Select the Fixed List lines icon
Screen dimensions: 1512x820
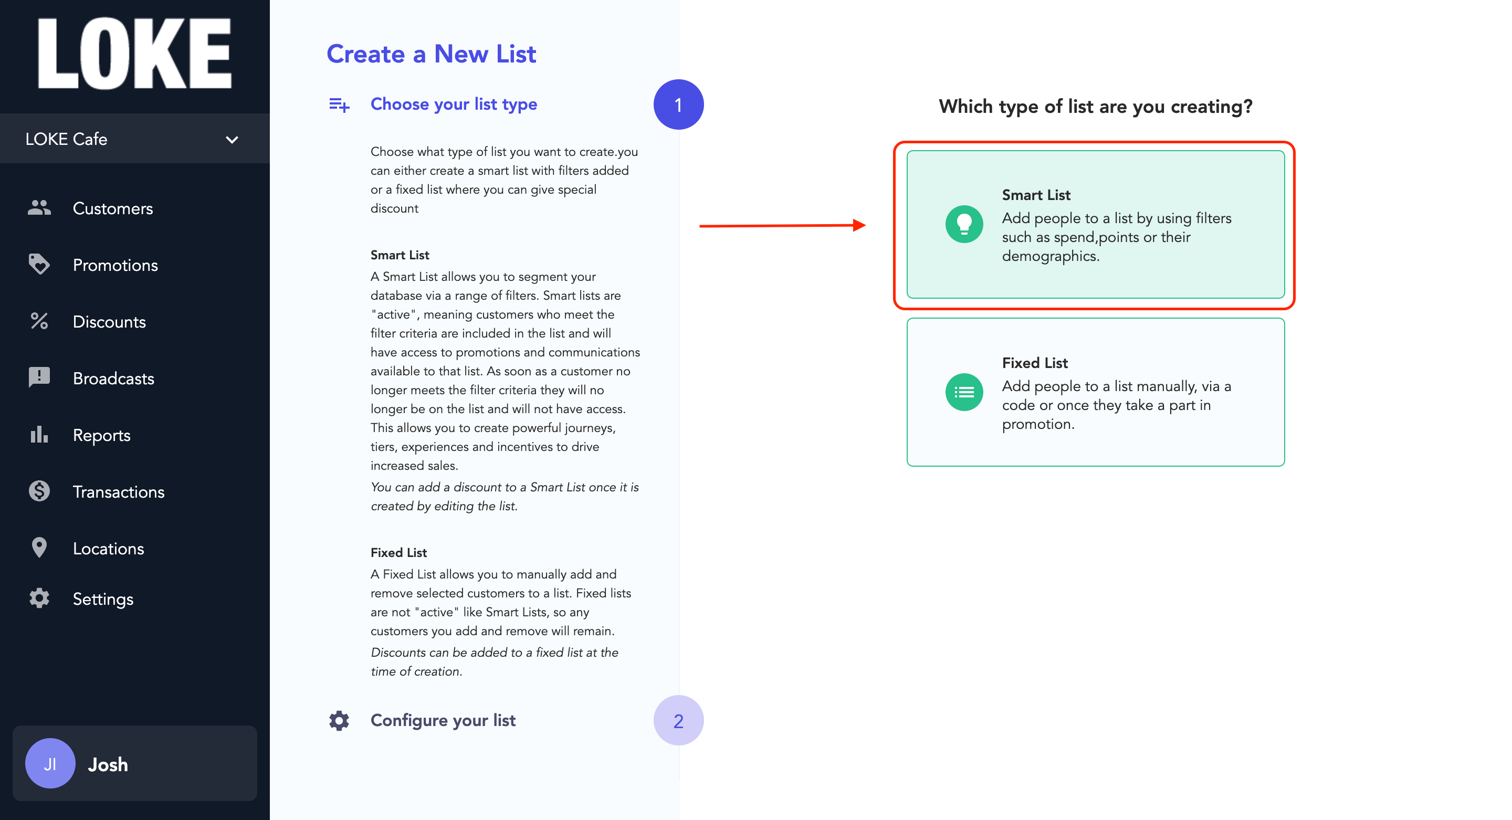tap(964, 392)
